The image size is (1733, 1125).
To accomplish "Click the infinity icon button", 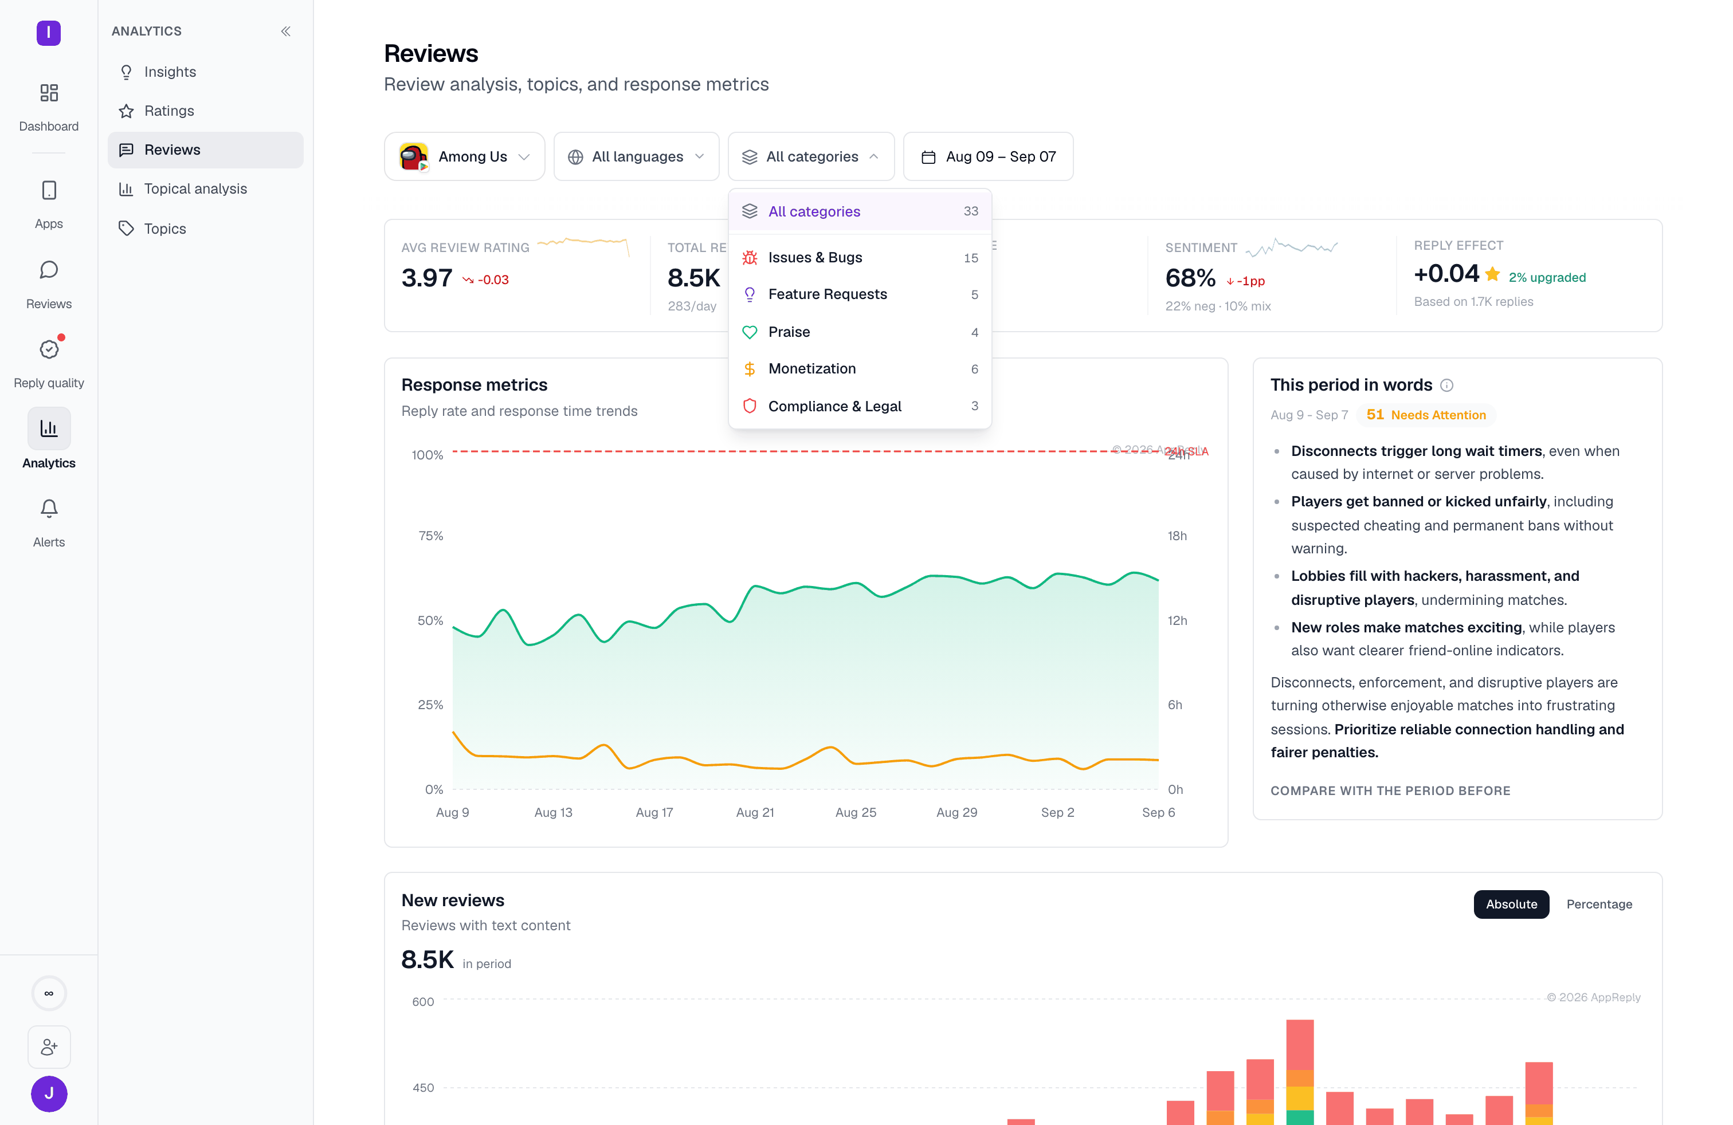I will coord(49,993).
